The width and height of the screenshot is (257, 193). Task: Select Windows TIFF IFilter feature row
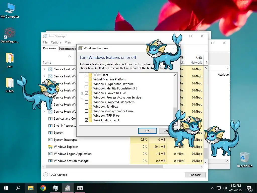tap(106, 116)
